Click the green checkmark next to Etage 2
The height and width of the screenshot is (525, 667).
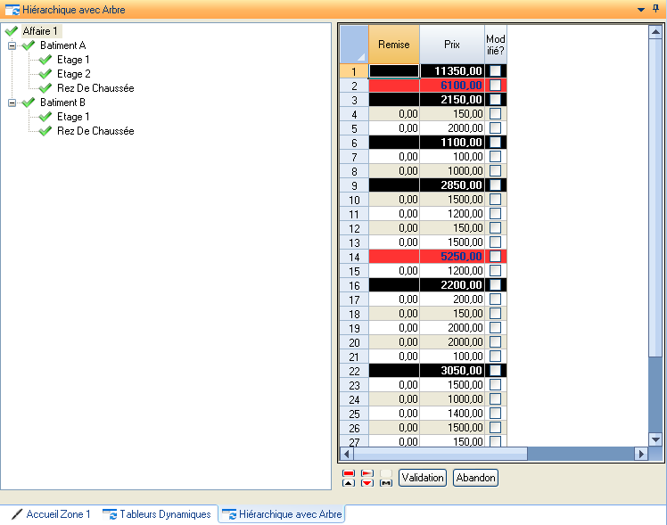click(45, 74)
